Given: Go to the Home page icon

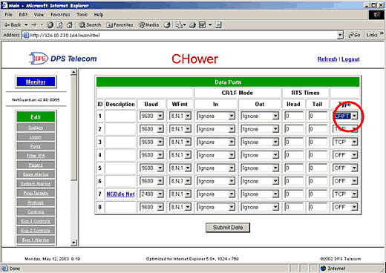Looking at the screenshot, I should pyautogui.click(x=70, y=24).
